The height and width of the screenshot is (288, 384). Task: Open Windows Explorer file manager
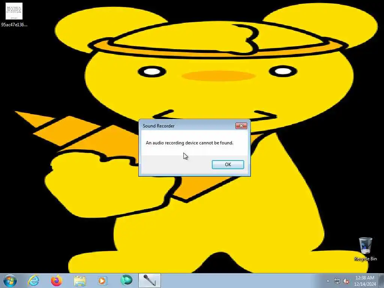[x=80, y=280]
